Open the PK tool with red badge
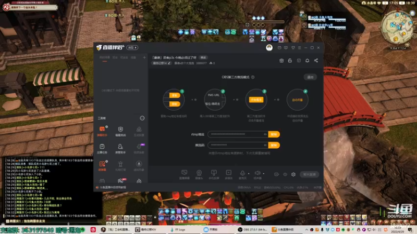417x234 pixels. 120,181
